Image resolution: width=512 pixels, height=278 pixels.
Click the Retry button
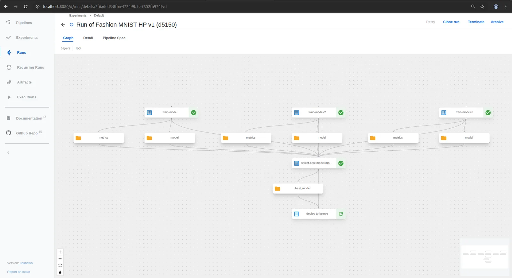[x=431, y=22]
